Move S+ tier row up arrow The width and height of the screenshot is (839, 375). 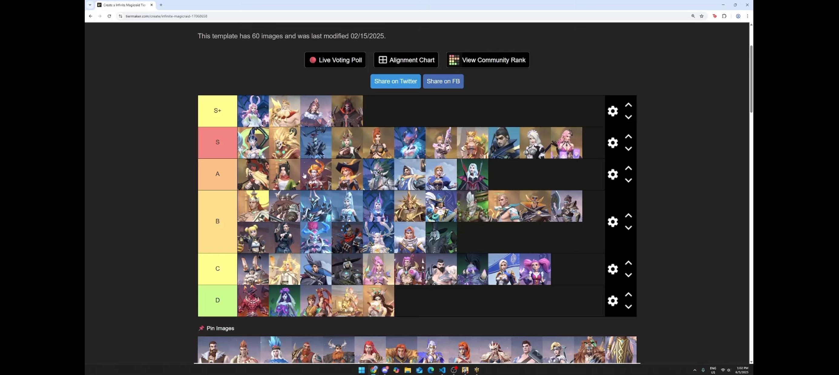coord(628,105)
